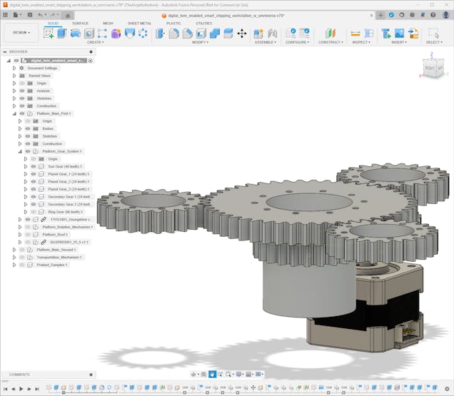The height and width of the screenshot is (396, 454).
Task: Click the Measure tool under Inspect
Action: click(355, 33)
